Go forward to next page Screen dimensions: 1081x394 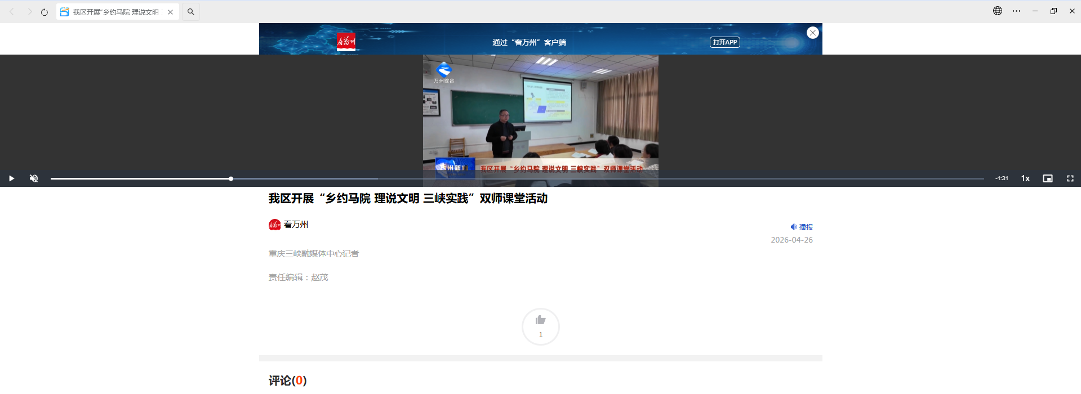(x=29, y=12)
